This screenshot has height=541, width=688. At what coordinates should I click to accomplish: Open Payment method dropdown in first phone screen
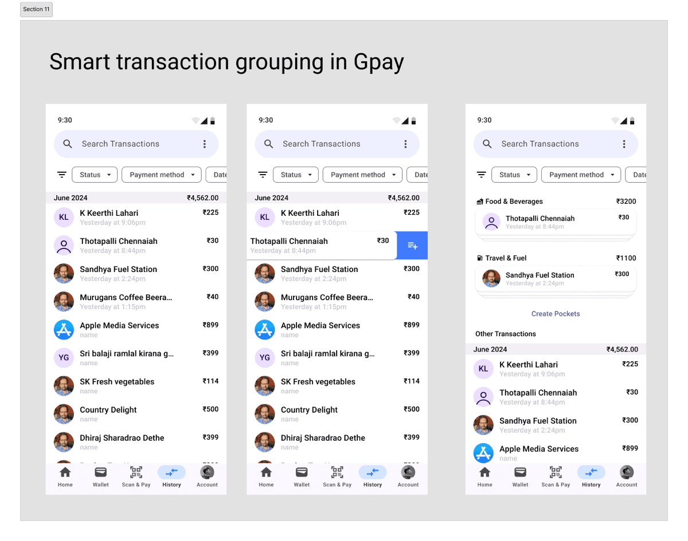tap(162, 175)
